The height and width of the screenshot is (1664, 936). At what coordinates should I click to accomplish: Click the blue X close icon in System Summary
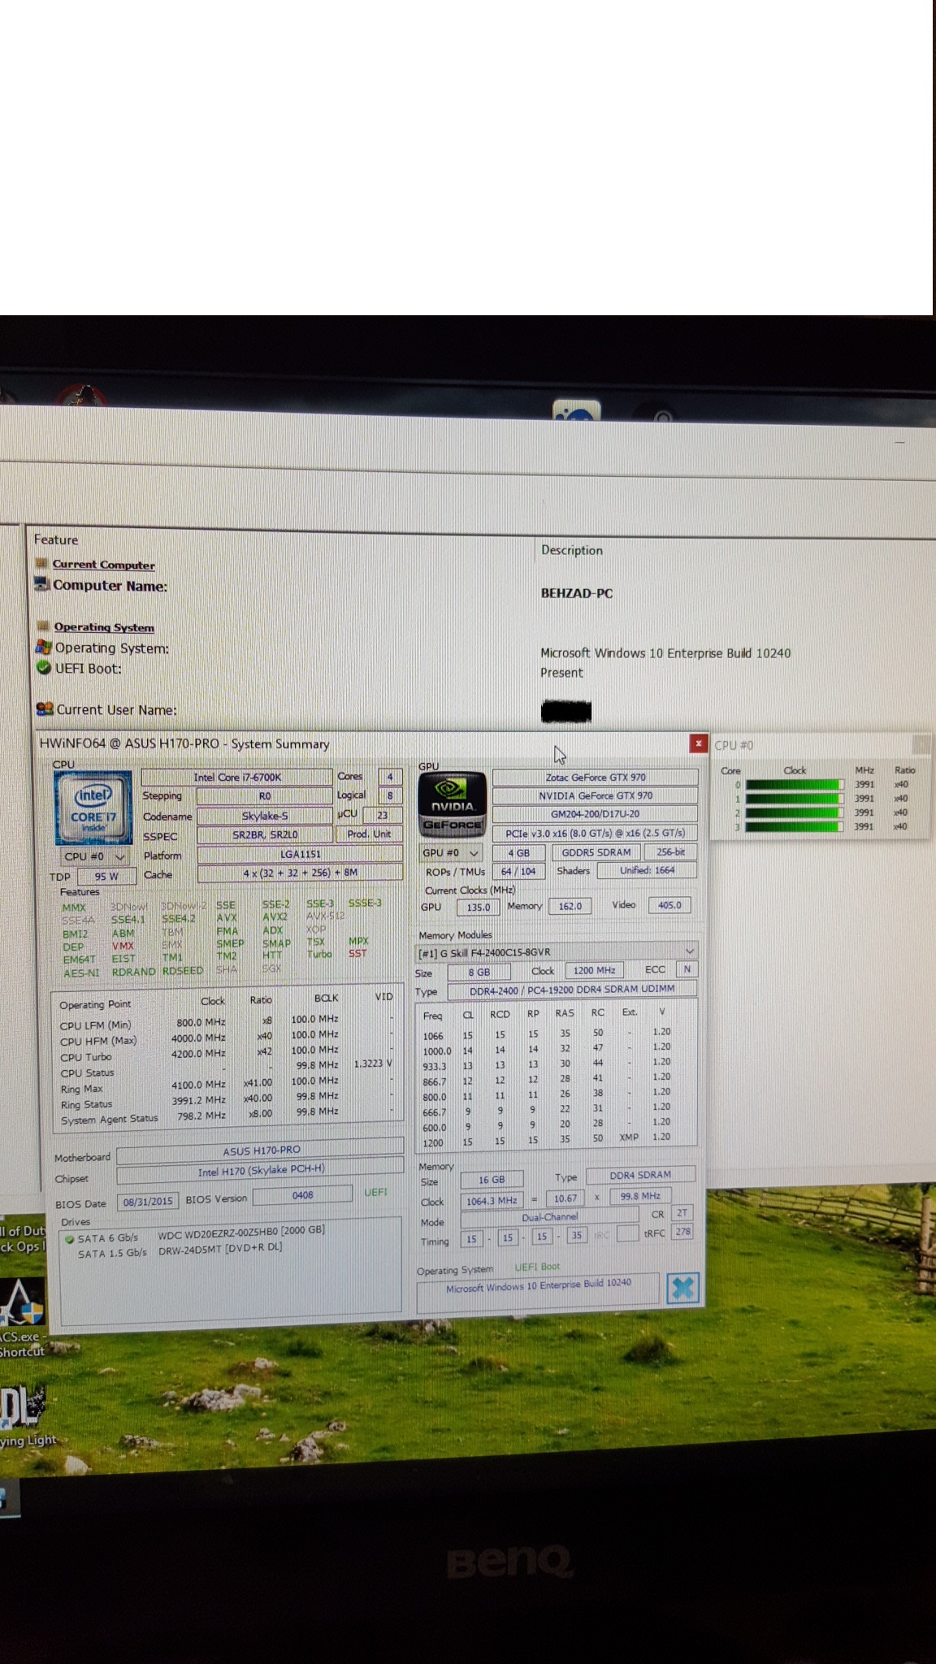682,1288
